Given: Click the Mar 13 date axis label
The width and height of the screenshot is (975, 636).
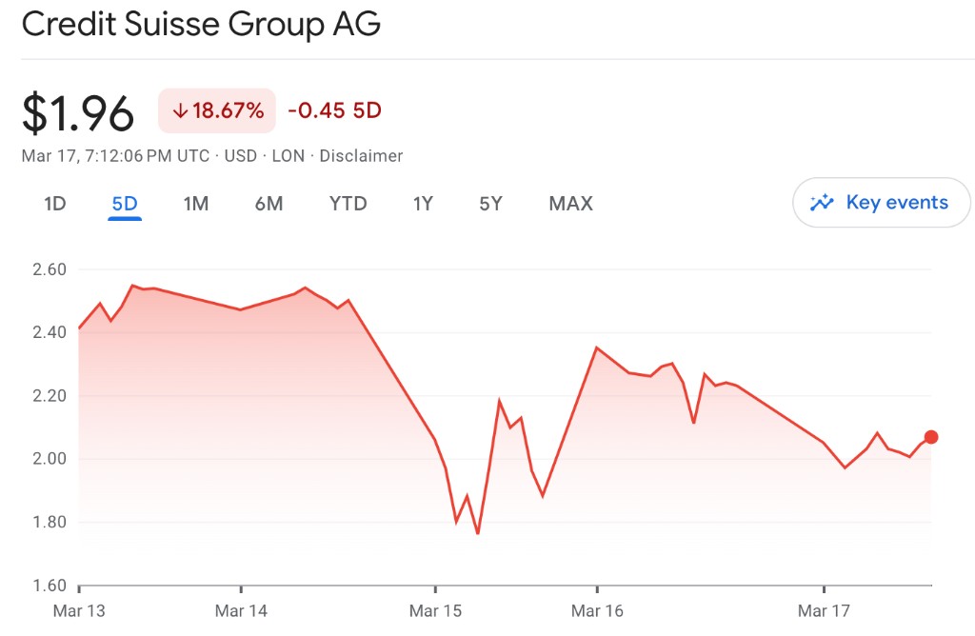Looking at the screenshot, I should pyautogui.click(x=79, y=610).
